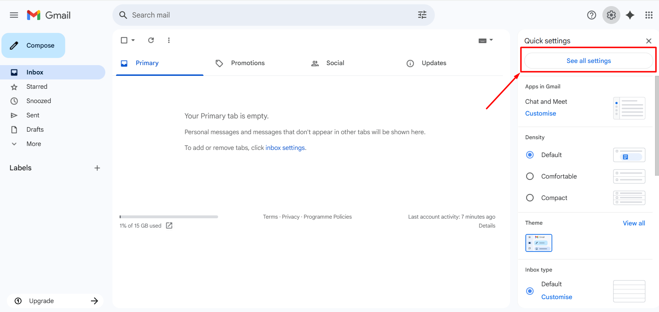Open select dropdown arrow beside checkbox
659x312 pixels.
pyautogui.click(x=133, y=40)
